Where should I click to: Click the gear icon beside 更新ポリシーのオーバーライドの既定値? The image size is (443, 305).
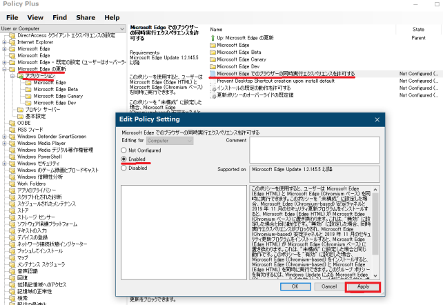click(x=214, y=95)
